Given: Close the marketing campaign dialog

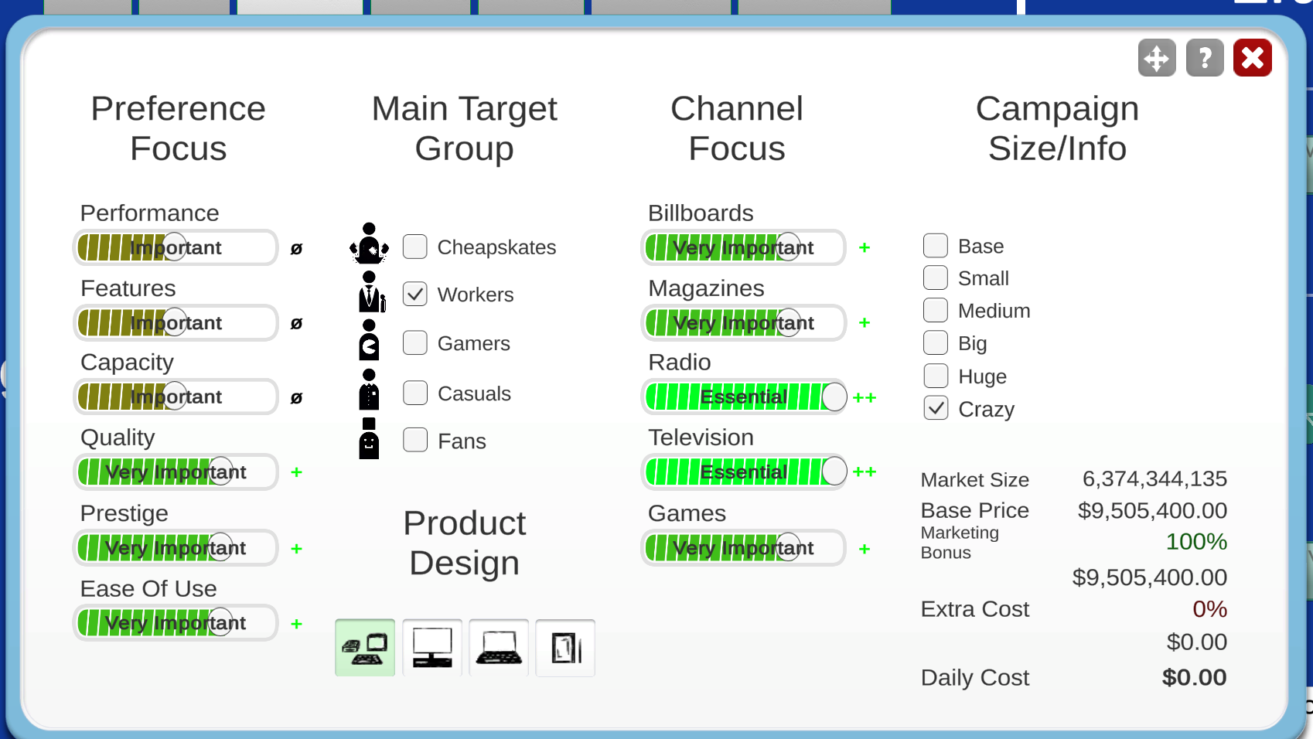Looking at the screenshot, I should [x=1253, y=58].
